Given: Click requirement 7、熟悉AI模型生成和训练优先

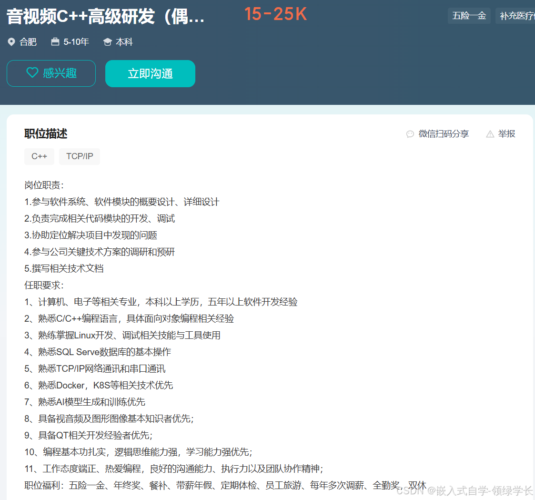Looking at the screenshot, I should [x=85, y=402].
